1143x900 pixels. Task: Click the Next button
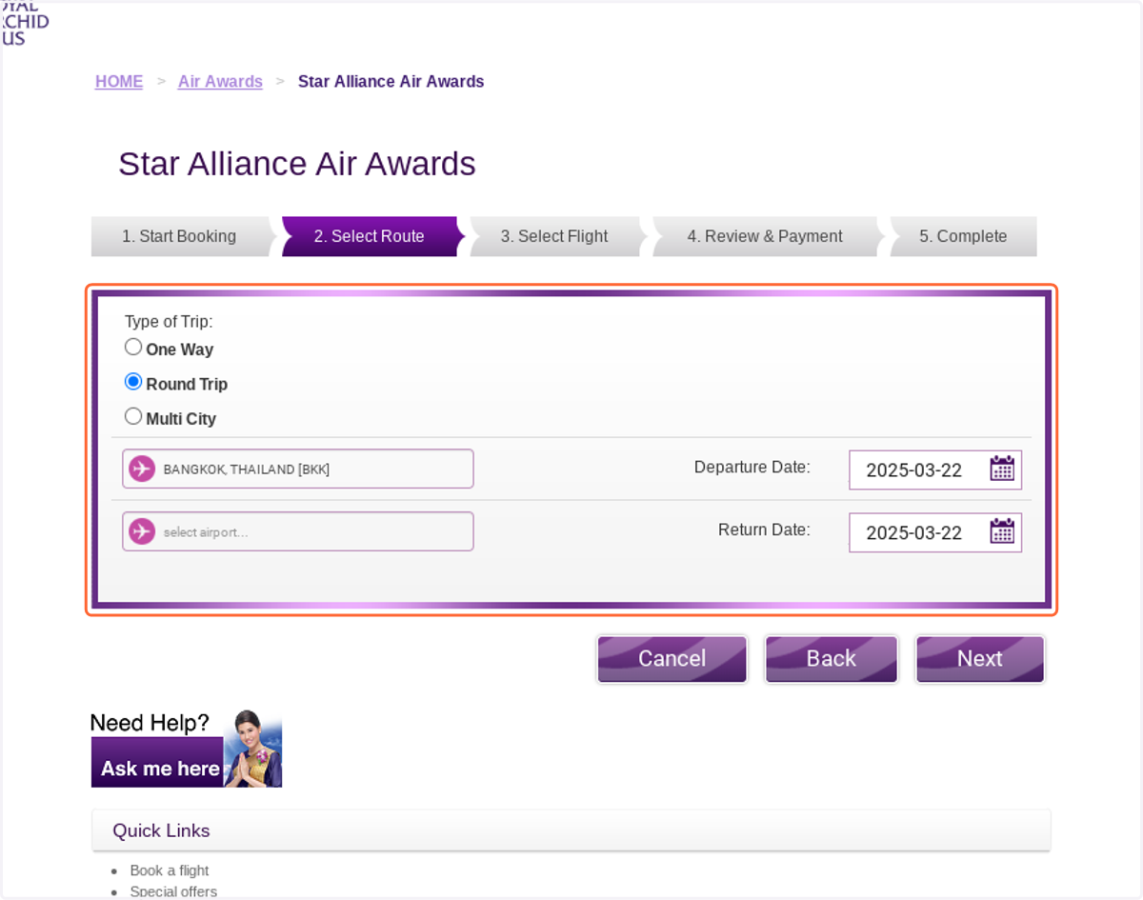(980, 659)
